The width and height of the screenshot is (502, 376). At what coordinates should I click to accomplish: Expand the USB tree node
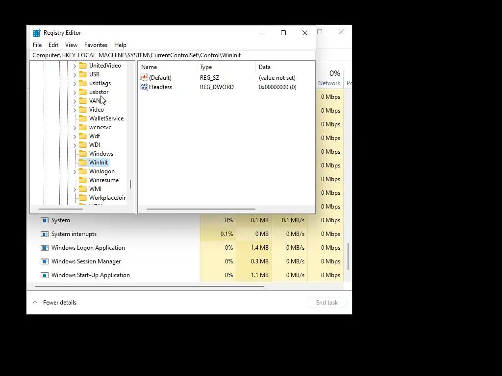tap(75, 75)
